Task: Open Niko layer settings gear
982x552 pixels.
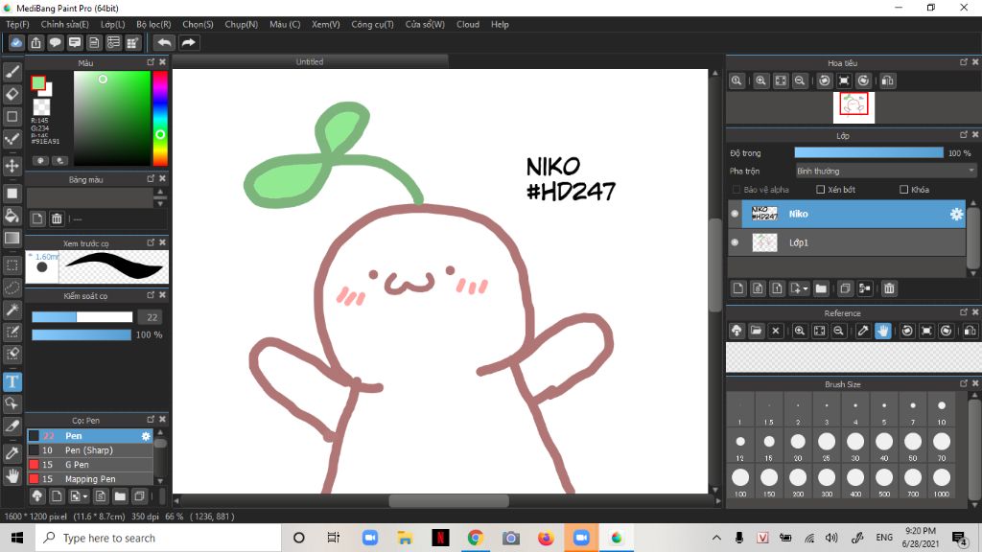Action: pyautogui.click(x=956, y=214)
